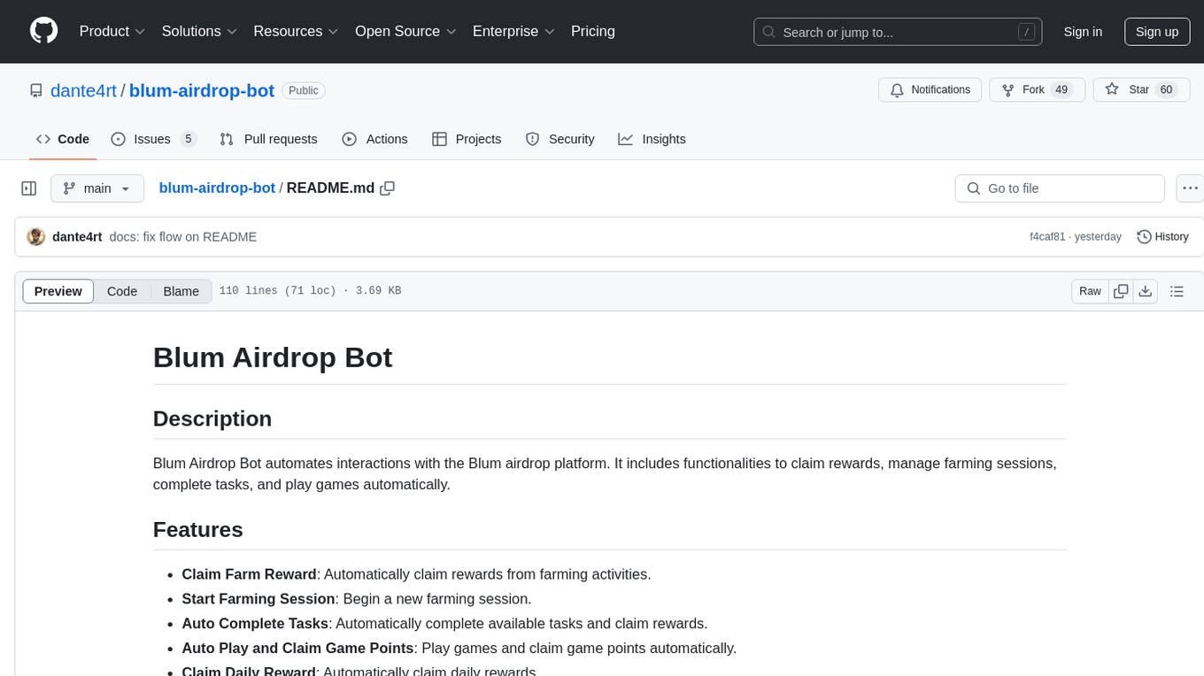Click the Notifications bell button
The height and width of the screenshot is (676, 1204).
point(930,89)
